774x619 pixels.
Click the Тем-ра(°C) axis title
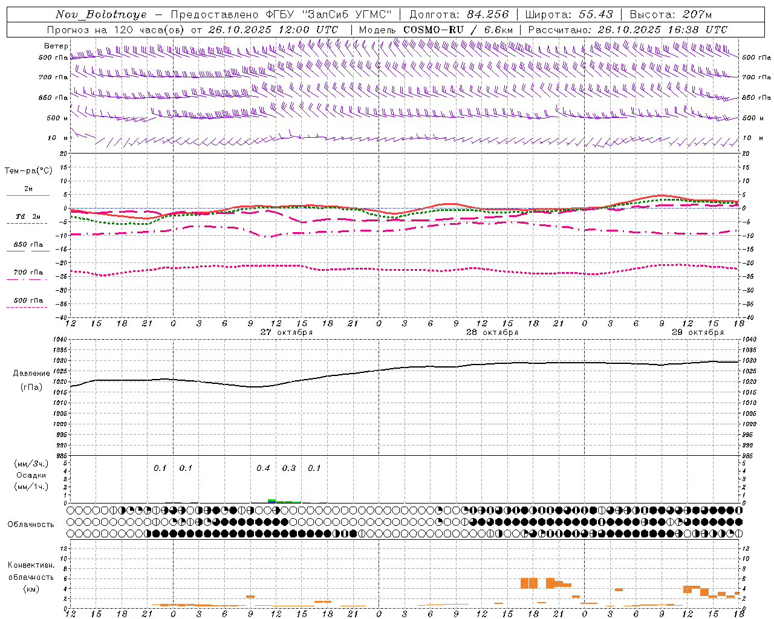click(28, 171)
